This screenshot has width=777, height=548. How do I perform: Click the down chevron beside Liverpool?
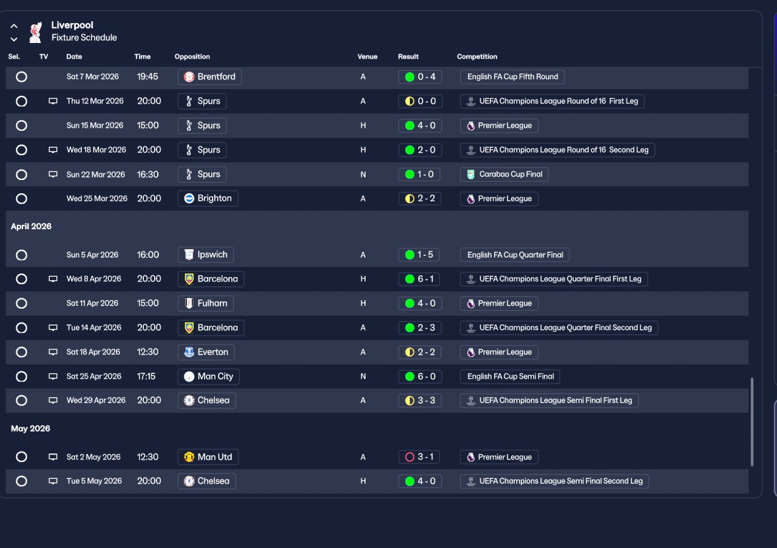(x=14, y=39)
